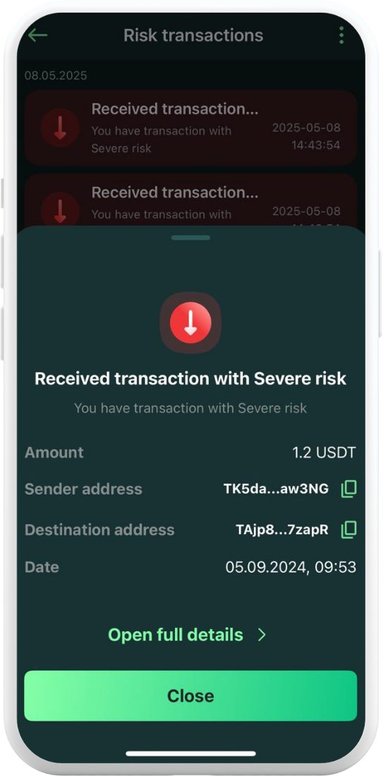The width and height of the screenshot is (383, 776).
Task: Tap the 1.2 USDT amount value
Action: (324, 452)
